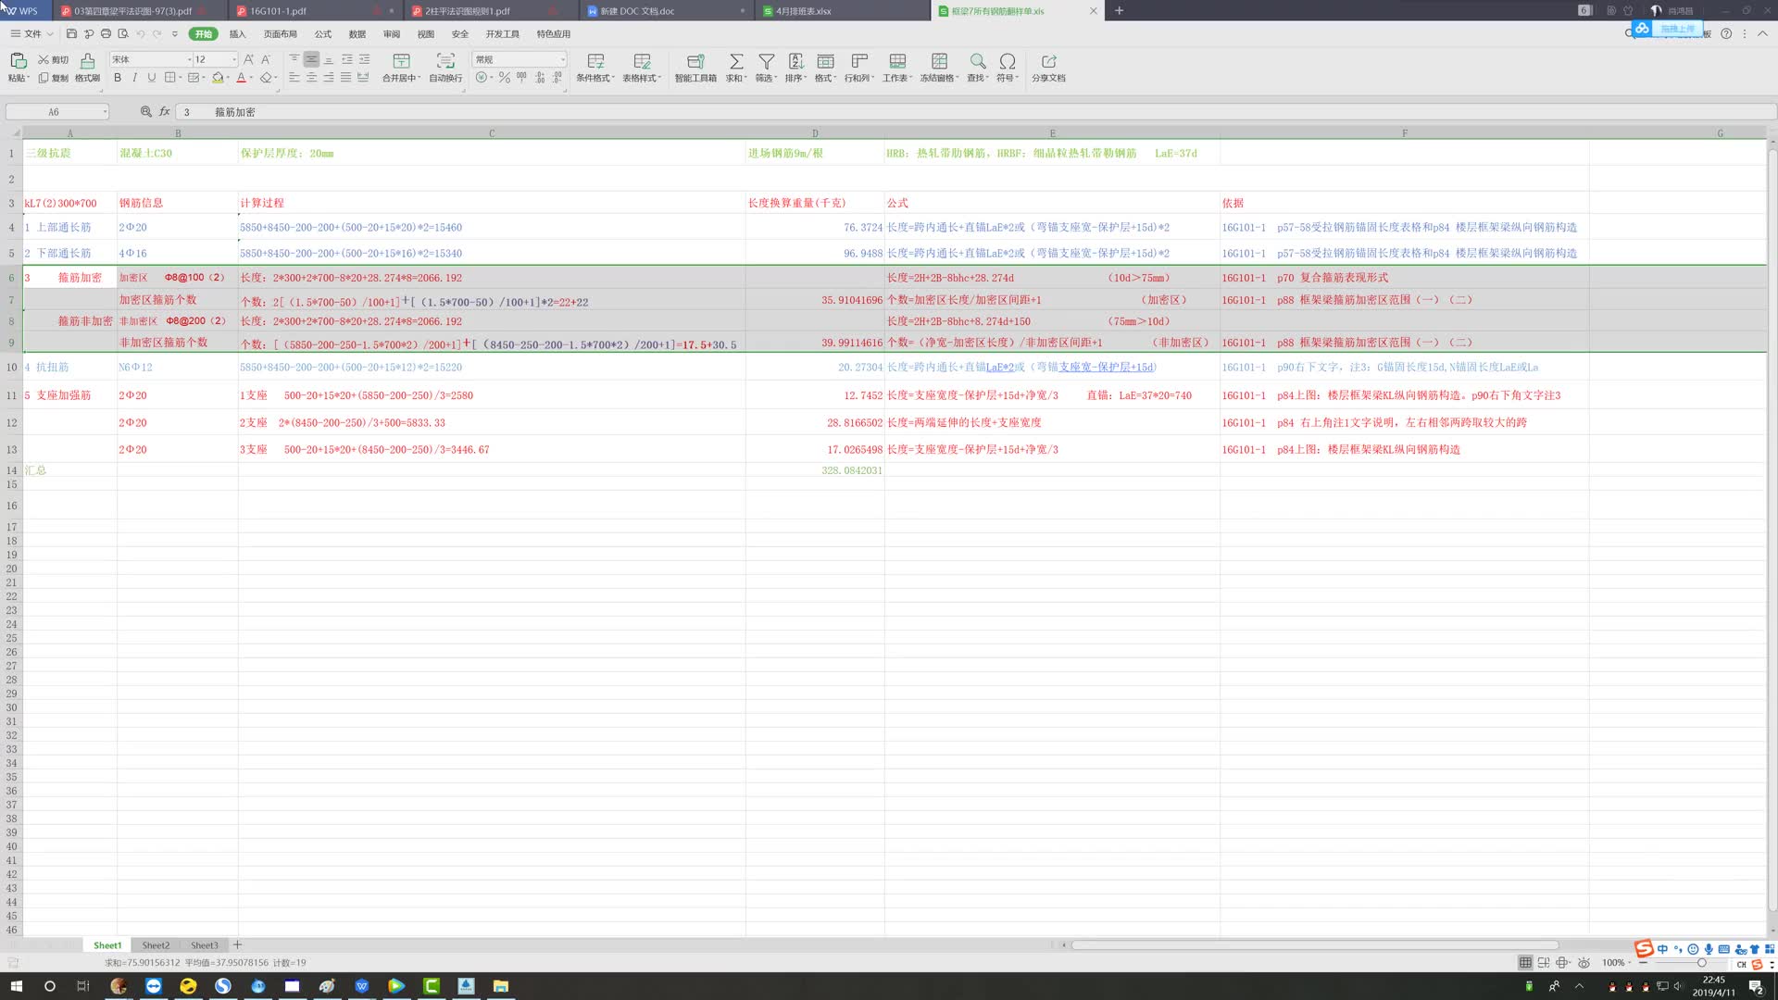Click the 格式刷 format painter icon
The height and width of the screenshot is (1000, 1778).
(87, 61)
